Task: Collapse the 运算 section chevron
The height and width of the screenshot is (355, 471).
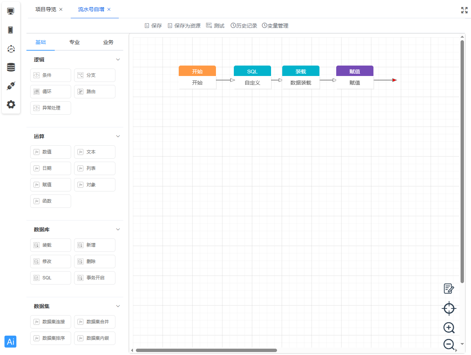Action: 118,136
